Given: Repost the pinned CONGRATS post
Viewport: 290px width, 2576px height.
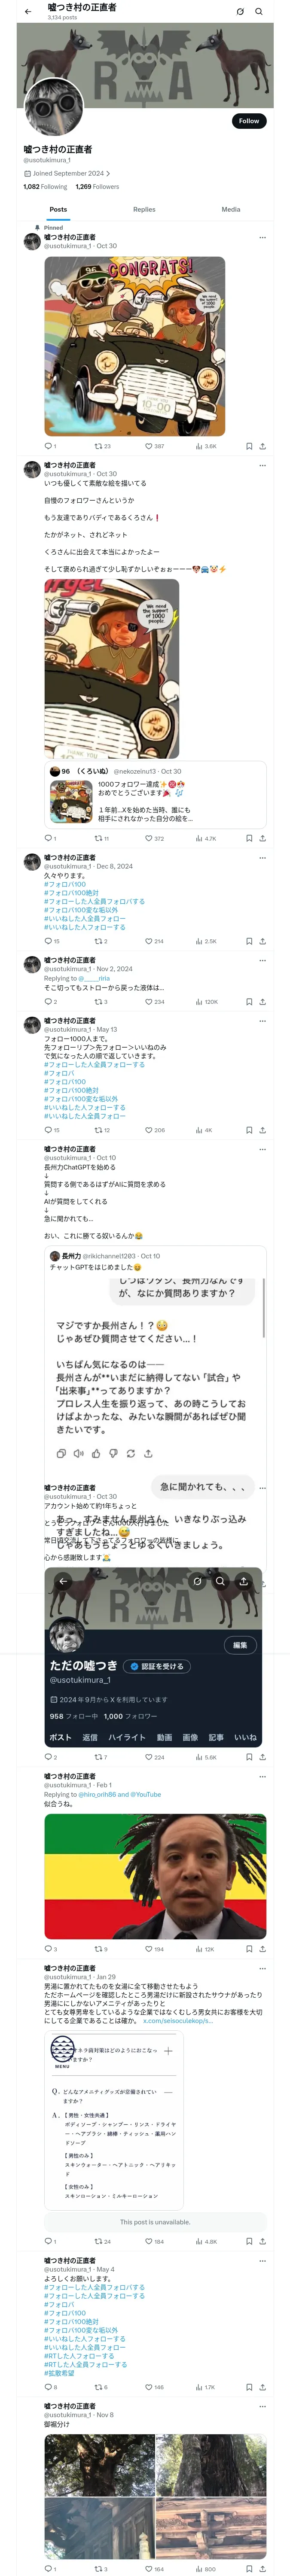Looking at the screenshot, I should click(x=102, y=446).
